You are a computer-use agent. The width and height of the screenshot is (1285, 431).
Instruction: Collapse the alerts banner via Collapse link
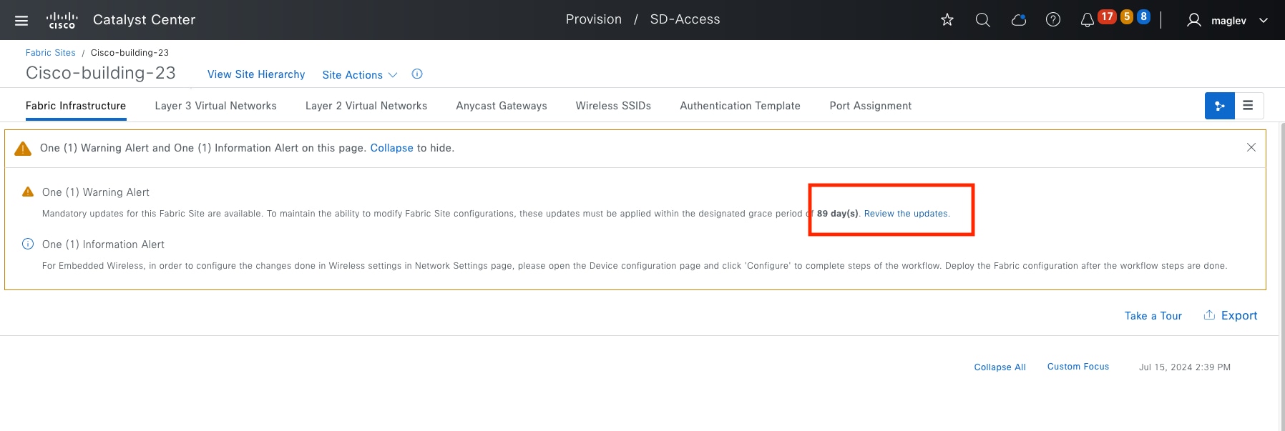391,148
